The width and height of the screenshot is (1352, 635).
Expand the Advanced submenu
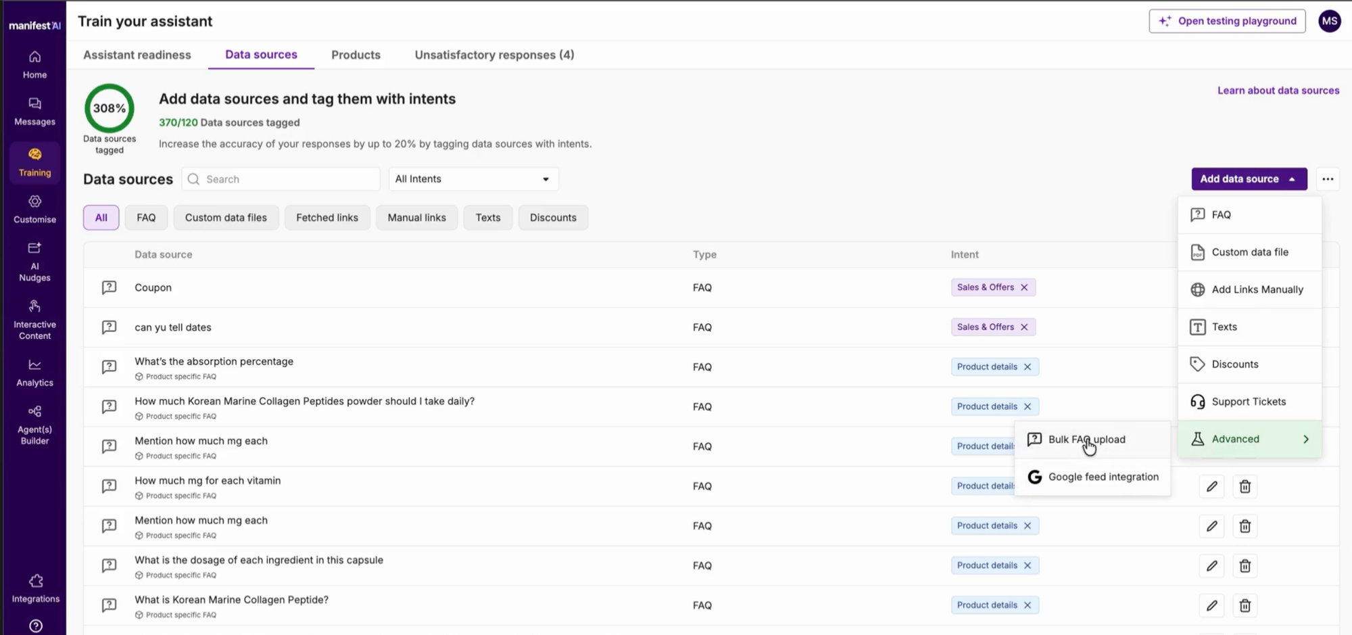(x=1249, y=438)
